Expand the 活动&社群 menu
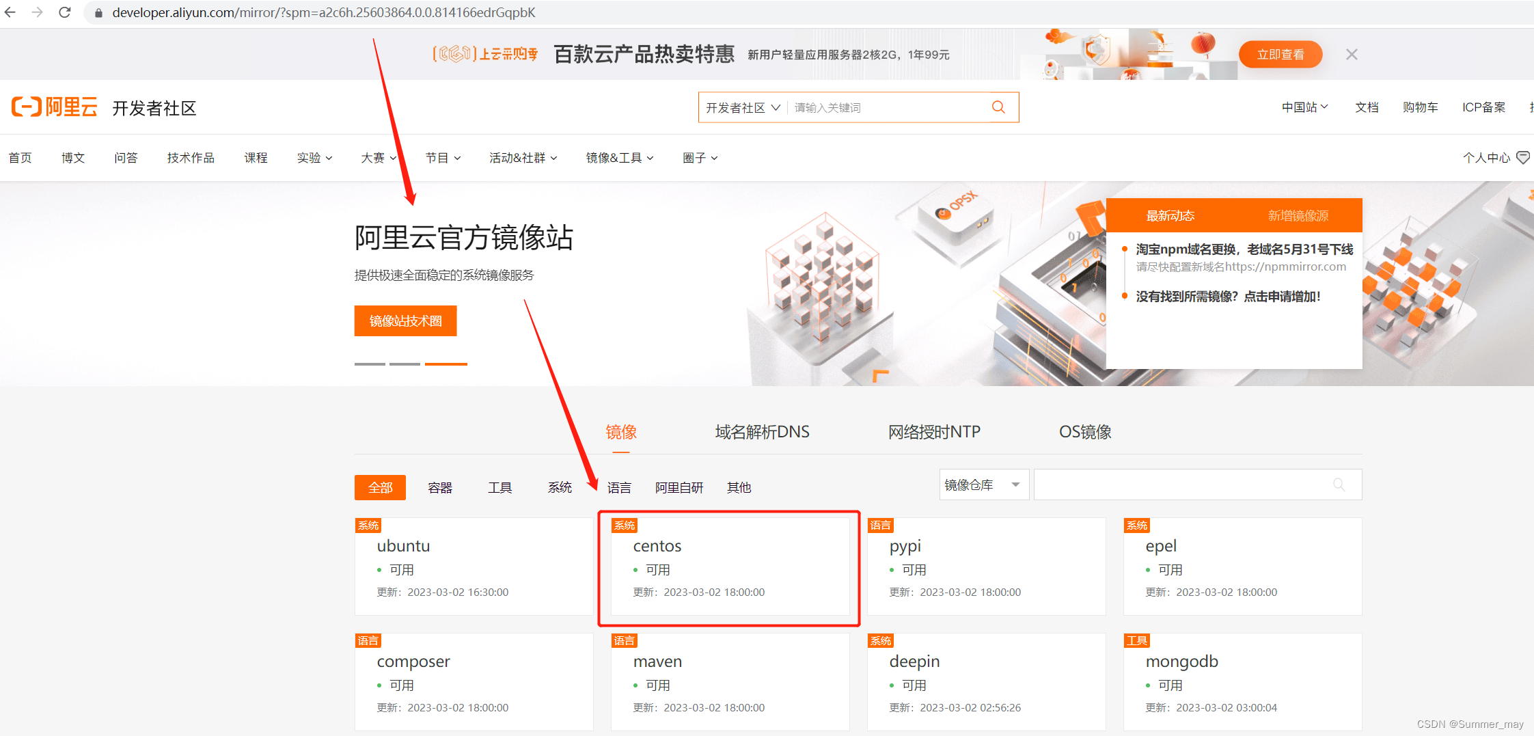Viewport: 1534px width, 736px height. (523, 158)
